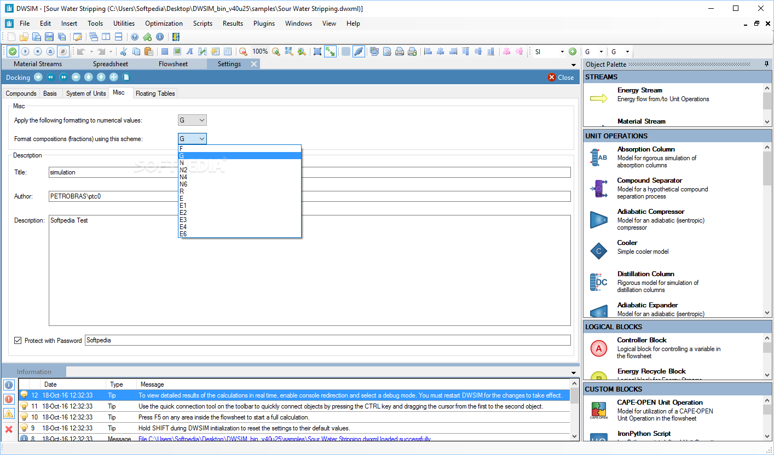The image size is (774, 455).
Task: Select the Cooler diamond icon
Action: [599, 251]
